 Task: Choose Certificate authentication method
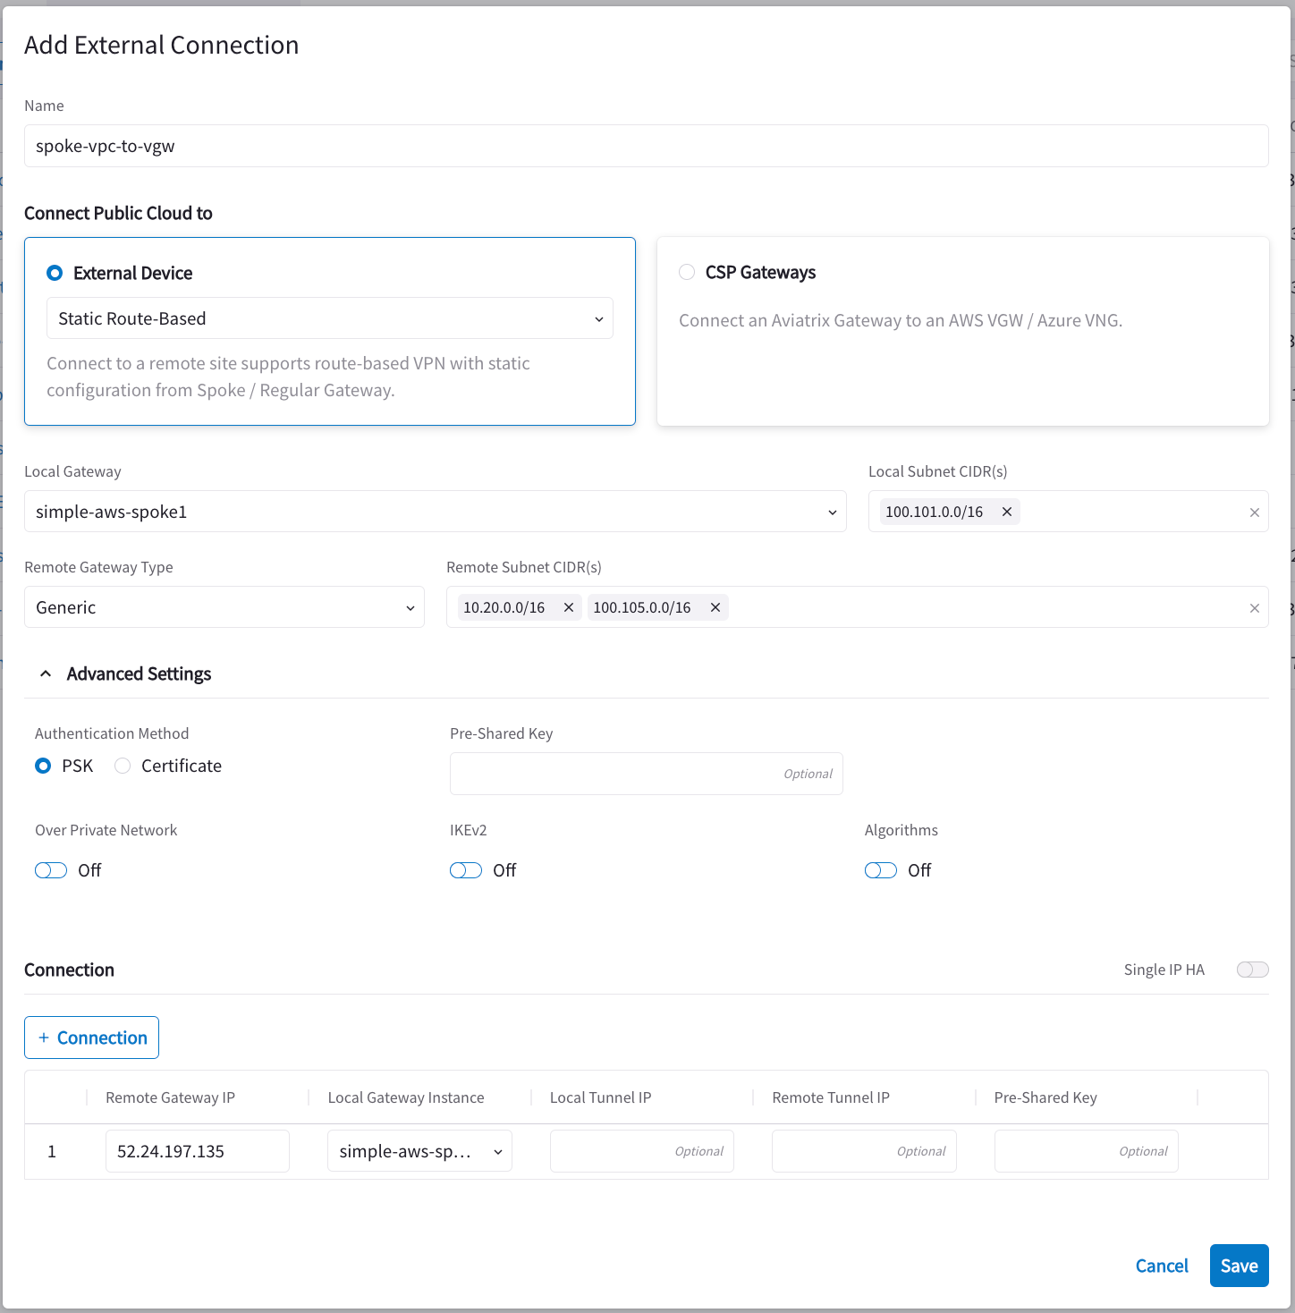pyautogui.click(x=122, y=766)
